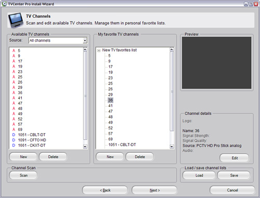Click available channels scrollbar up arrow
The image size is (260, 198).
pyautogui.click(x=85, y=49)
